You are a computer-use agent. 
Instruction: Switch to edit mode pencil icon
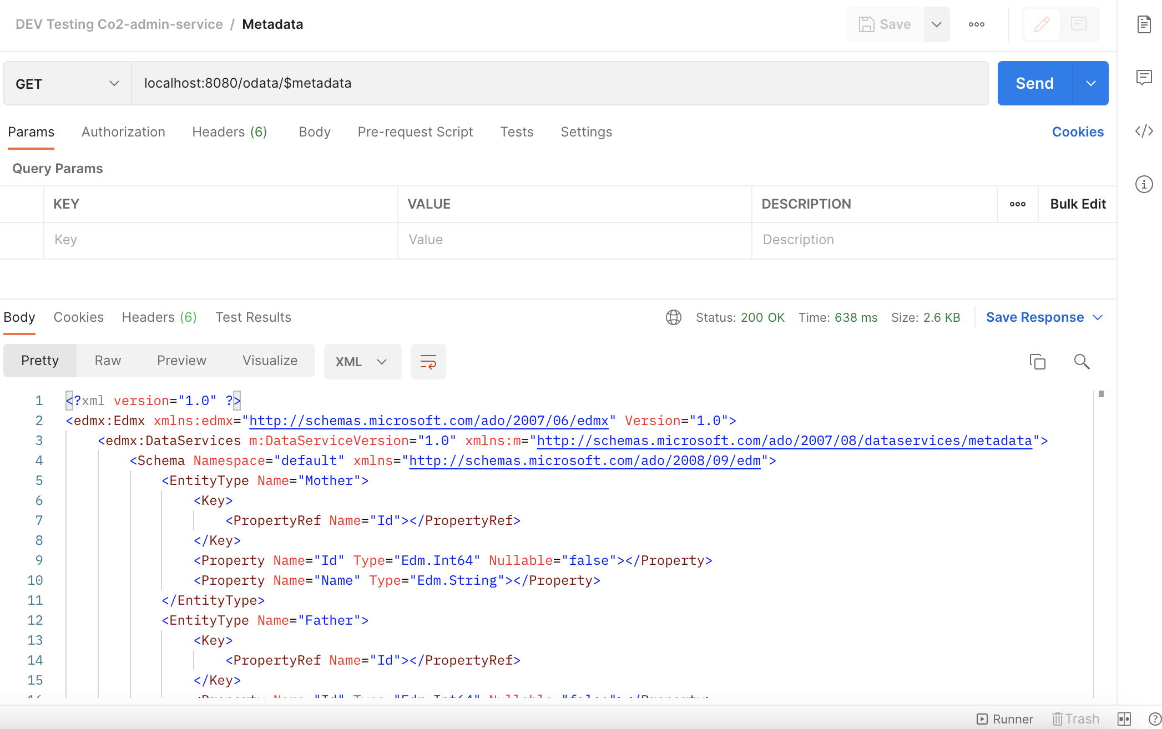point(1042,24)
